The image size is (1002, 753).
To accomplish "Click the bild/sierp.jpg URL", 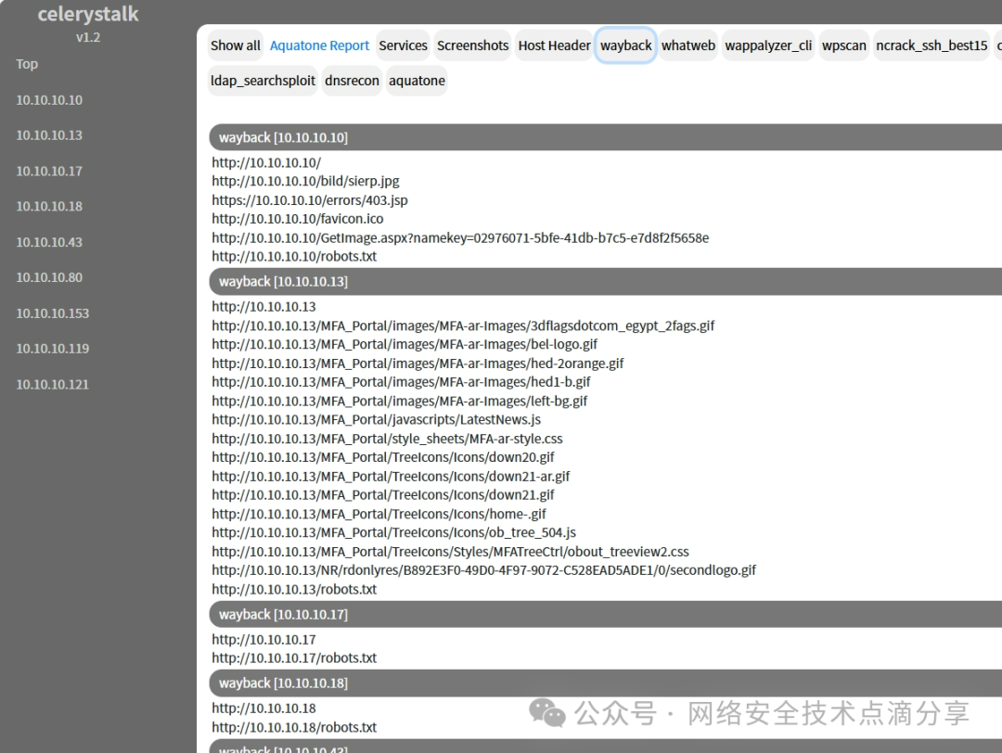I will [305, 182].
